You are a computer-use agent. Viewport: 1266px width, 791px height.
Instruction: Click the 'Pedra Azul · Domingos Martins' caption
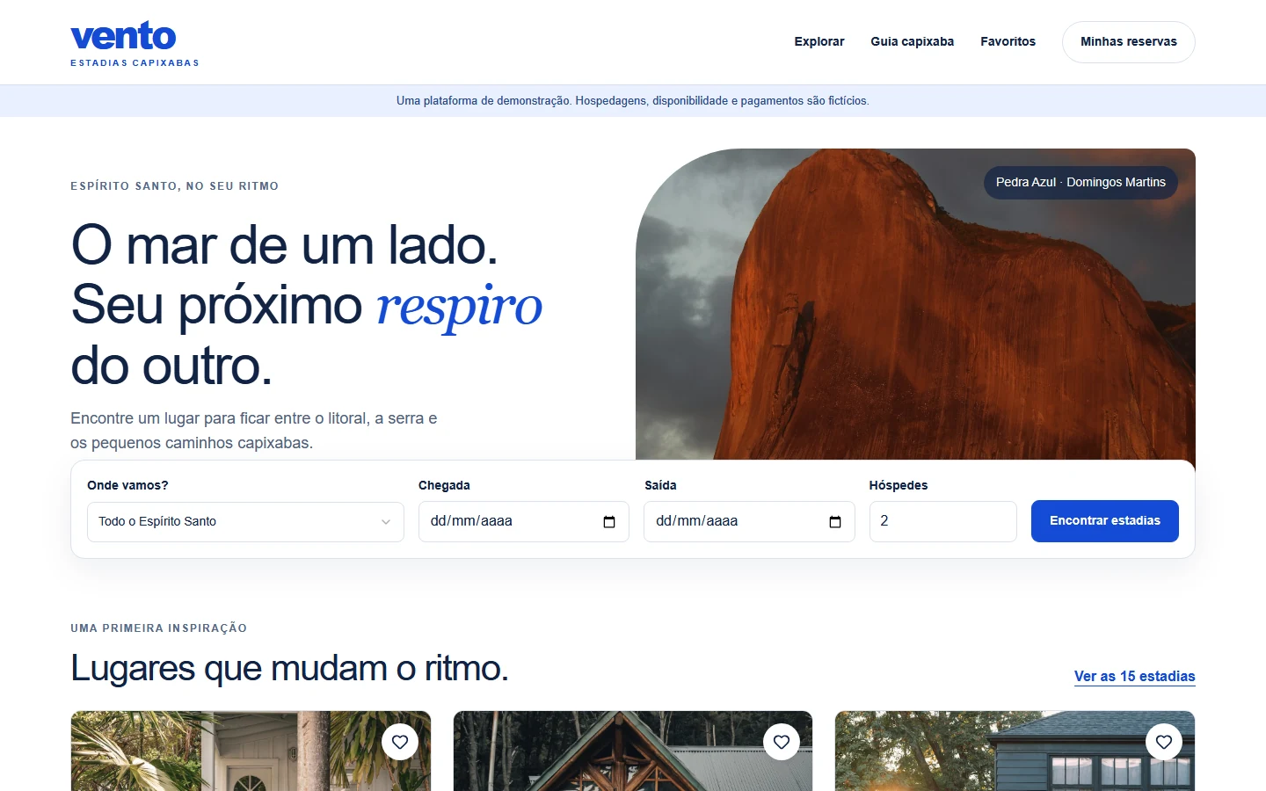pos(1080,183)
